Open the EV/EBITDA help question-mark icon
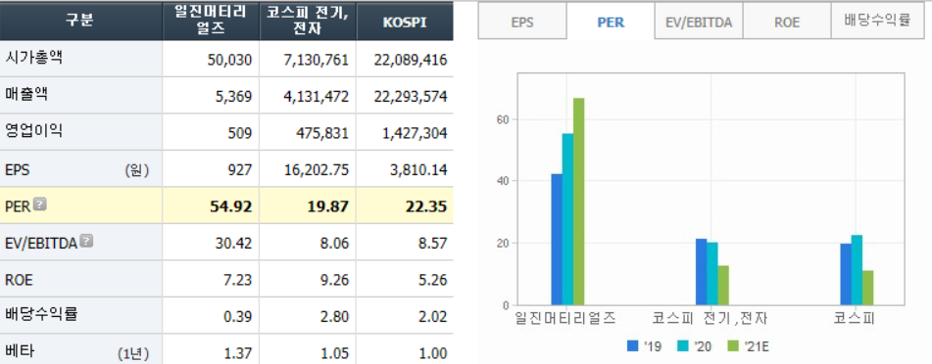The height and width of the screenshot is (364, 932). pos(87,241)
